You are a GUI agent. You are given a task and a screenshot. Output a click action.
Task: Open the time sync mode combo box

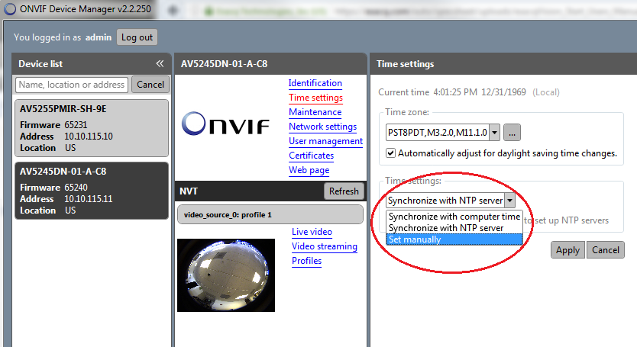point(451,200)
